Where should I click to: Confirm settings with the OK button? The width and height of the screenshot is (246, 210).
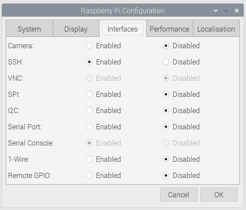click(x=219, y=195)
